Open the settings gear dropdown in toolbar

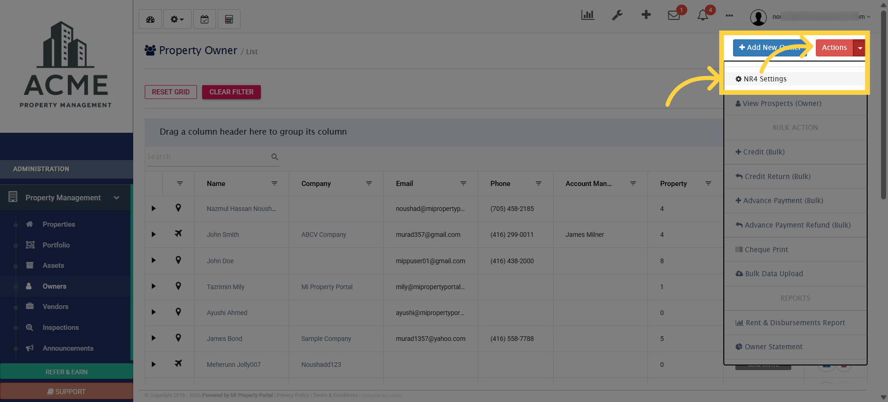pos(177,19)
